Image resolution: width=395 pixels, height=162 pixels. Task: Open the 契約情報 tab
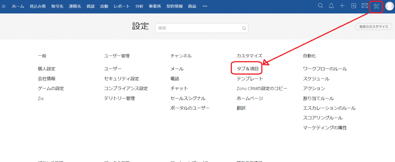pyautogui.click(x=175, y=7)
